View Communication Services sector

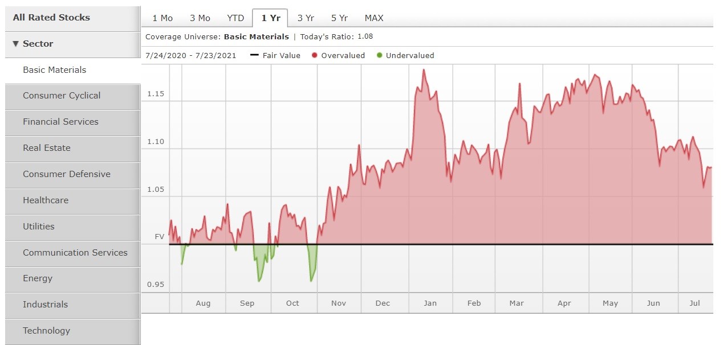coord(75,253)
